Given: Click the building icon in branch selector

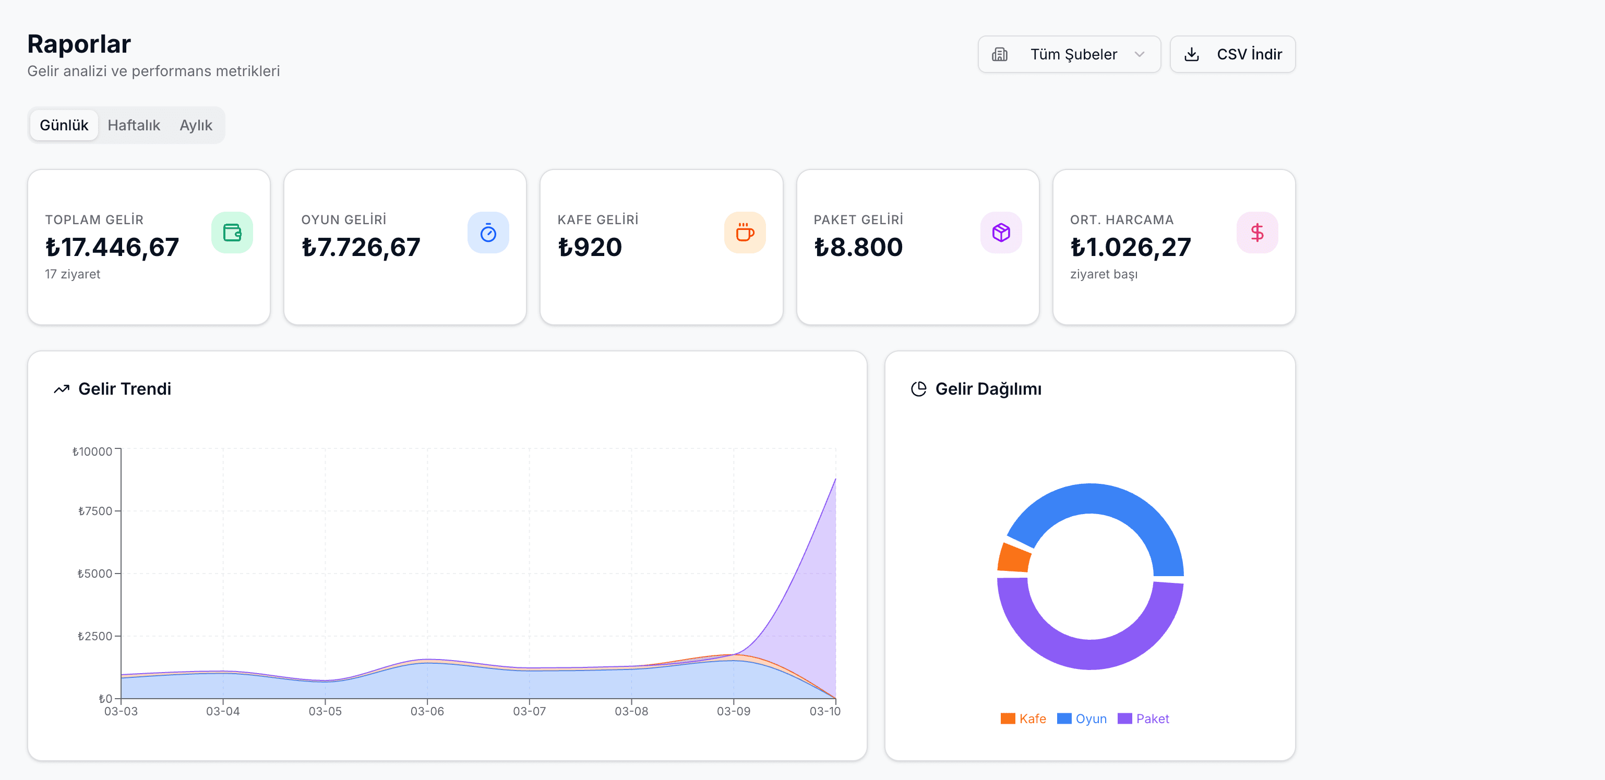Looking at the screenshot, I should click(x=999, y=54).
